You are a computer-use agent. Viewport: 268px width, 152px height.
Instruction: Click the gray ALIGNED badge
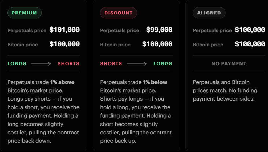point(209,13)
